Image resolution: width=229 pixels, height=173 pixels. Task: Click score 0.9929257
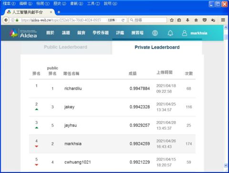140,125
